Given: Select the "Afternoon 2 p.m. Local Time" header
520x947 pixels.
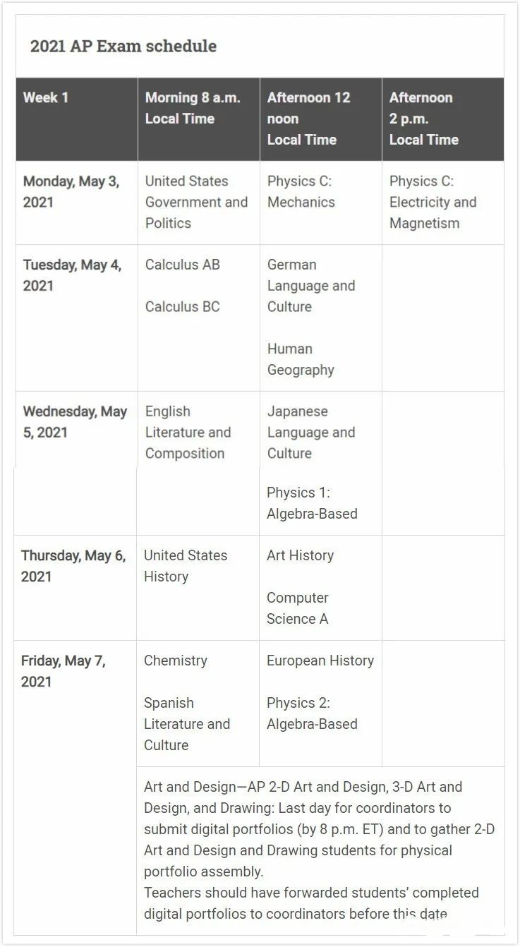Looking at the screenshot, I should 423,119.
